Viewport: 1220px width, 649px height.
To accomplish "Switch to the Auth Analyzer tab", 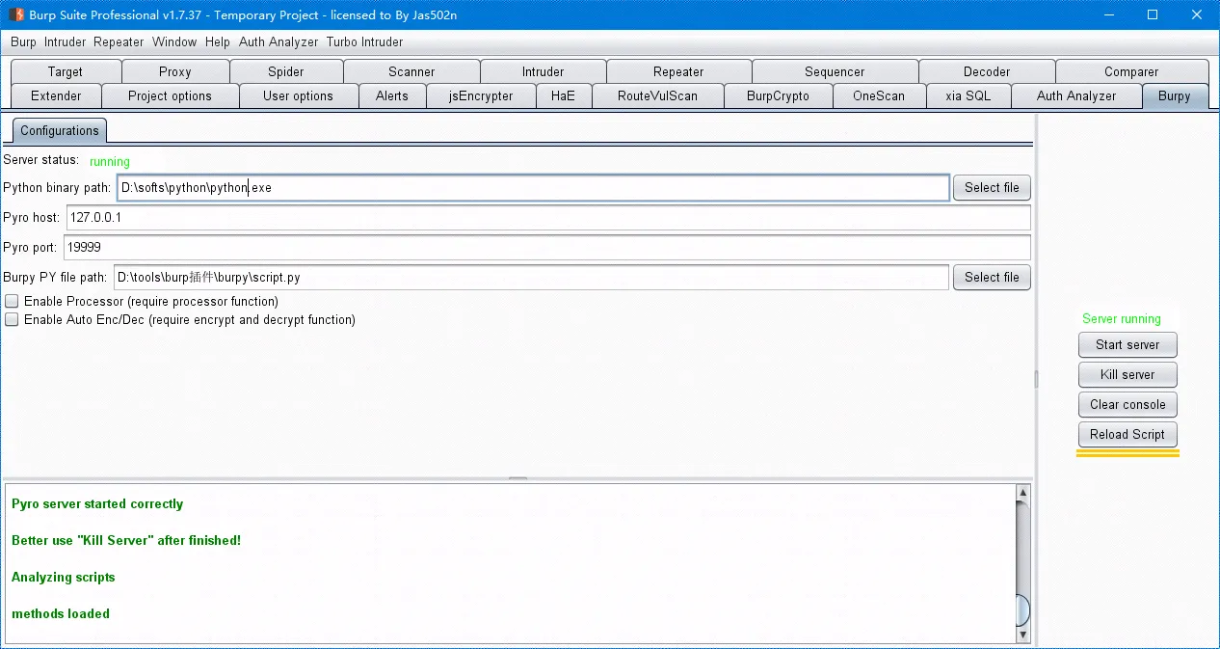I will click(x=1075, y=96).
